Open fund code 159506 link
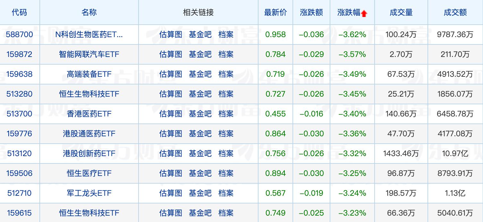 (x=20, y=173)
